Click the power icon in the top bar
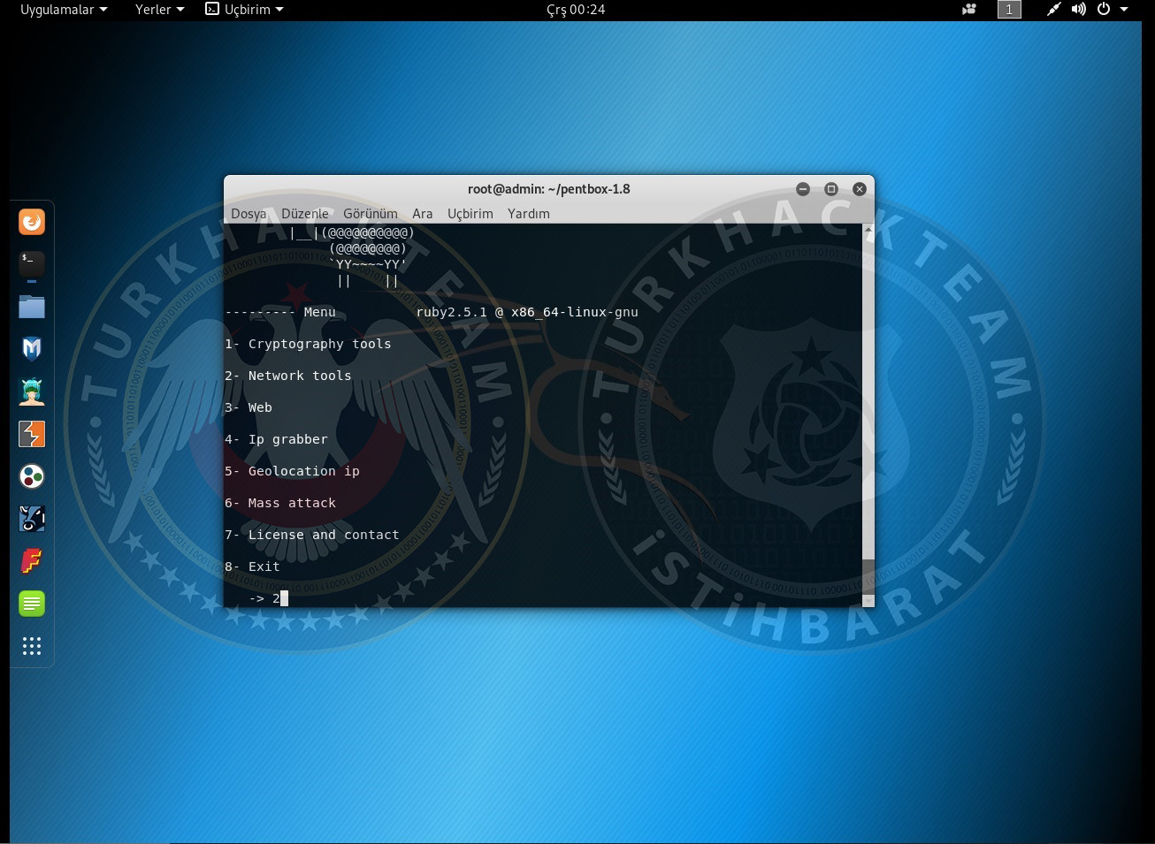The height and width of the screenshot is (844, 1155). pyautogui.click(x=1104, y=10)
